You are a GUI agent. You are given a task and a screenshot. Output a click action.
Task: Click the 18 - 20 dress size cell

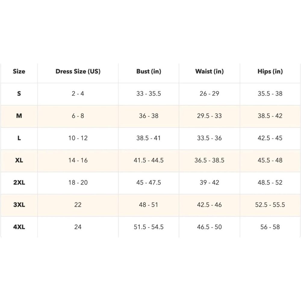pyautogui.click(x=78, y=183)
